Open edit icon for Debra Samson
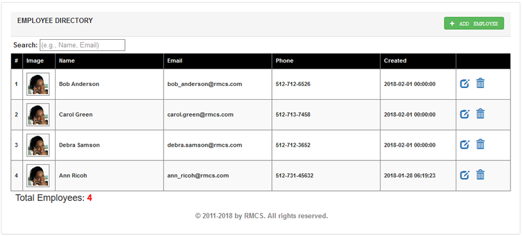The height and width of the screenshot is (236, 523). 465,145
